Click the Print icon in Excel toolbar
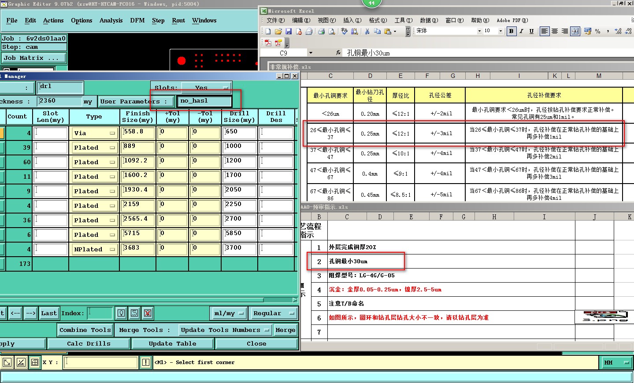Viewport: 634px width, 383px height. [x=321, y=31]
